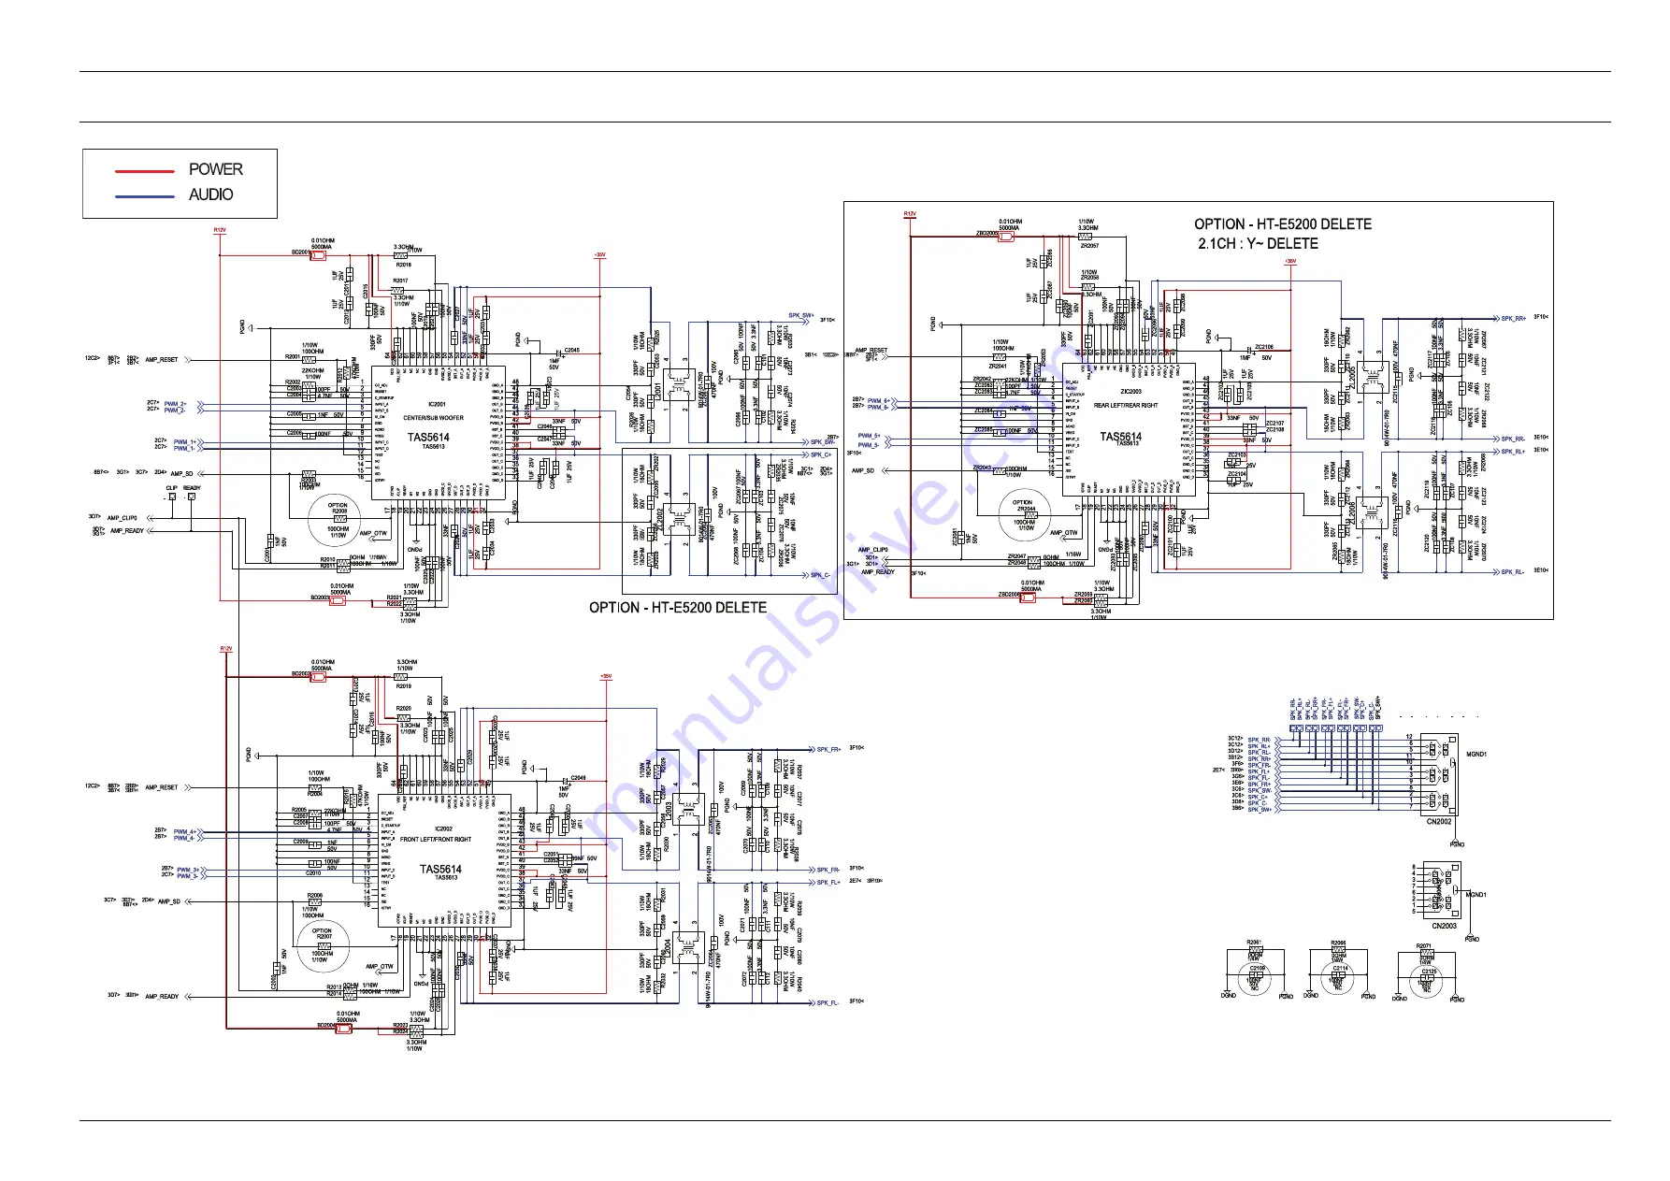
Task: Click 'OPTION - HT-E5200 DELETE' heading above 2.1CH note
Action: tap(1283, 223)
